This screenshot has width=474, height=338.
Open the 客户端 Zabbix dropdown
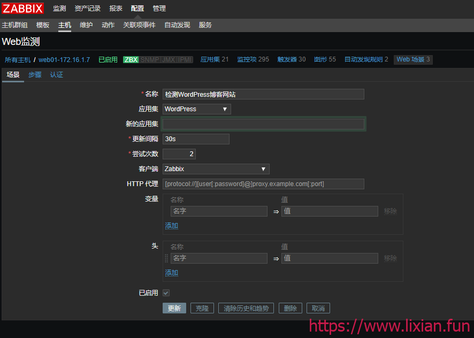pyautogui.click(x=216, y=169)
